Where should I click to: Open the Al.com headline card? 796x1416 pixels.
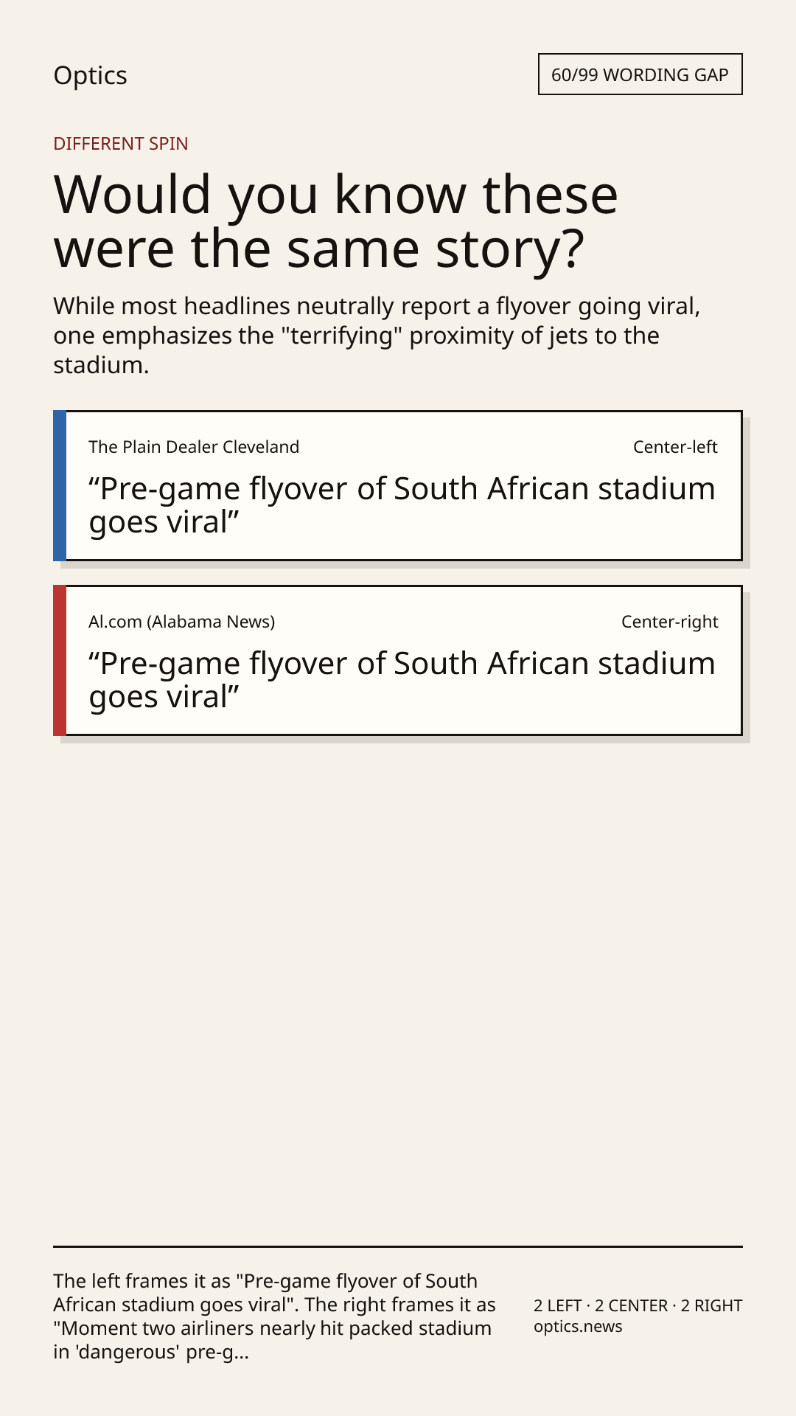(x=398, y=660)
